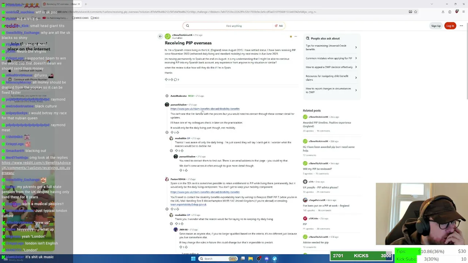Open related post 'UK people - PIP advice please?'
468x263 pixels.
coord(320,187)
